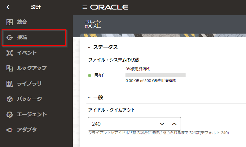Click the アイドル・タイムアウト value field
Image resolution: width=246 pixels, height=147 pixels.
[x=122, y=124]
